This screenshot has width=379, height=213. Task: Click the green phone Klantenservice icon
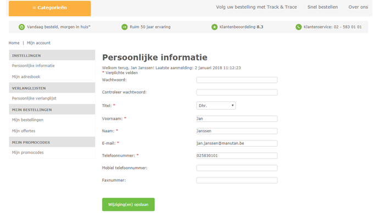pyautogui.click(x=298, y=27)
